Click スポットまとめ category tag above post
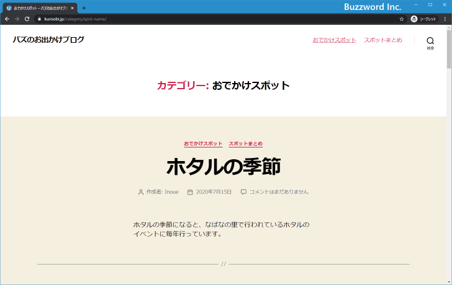The image size is (452, 285). [245, 144]
